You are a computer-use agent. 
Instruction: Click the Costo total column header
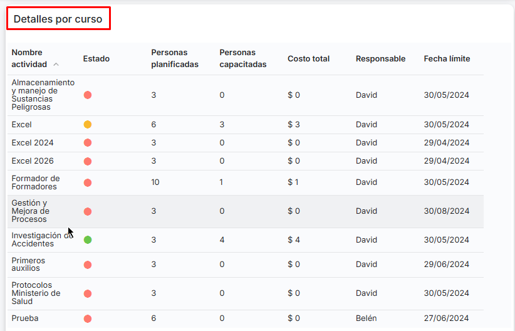[x=308, y=59]
